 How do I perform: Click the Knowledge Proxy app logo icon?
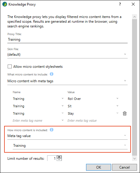coord(5,4)
